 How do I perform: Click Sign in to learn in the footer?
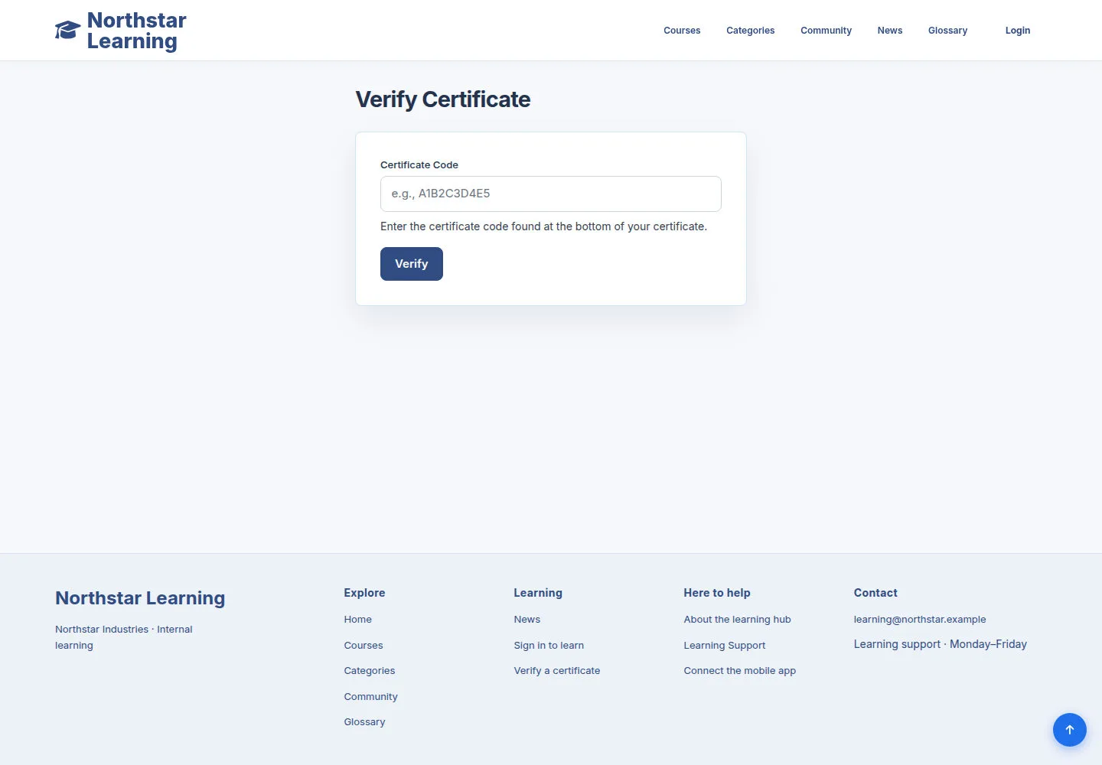(x=549, y=646)
